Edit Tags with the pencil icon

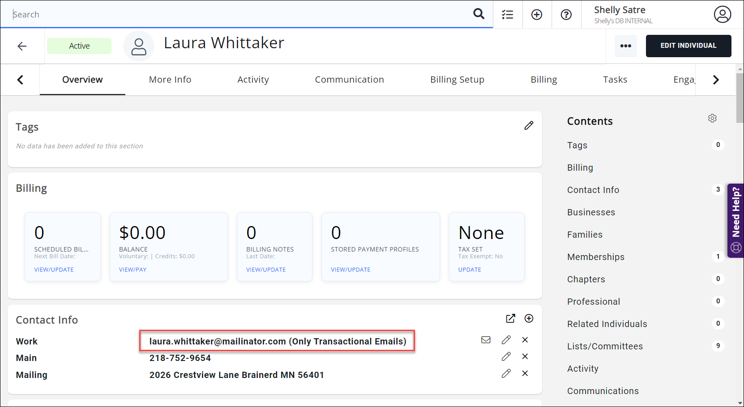(529, 126)
